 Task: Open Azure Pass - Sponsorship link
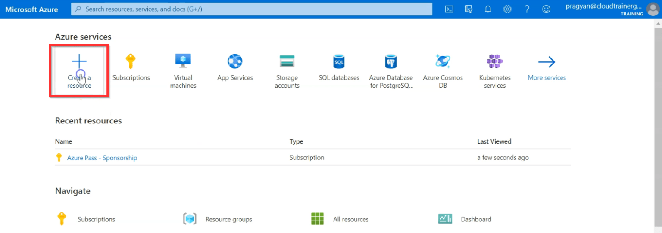click(x=102, y=158)
